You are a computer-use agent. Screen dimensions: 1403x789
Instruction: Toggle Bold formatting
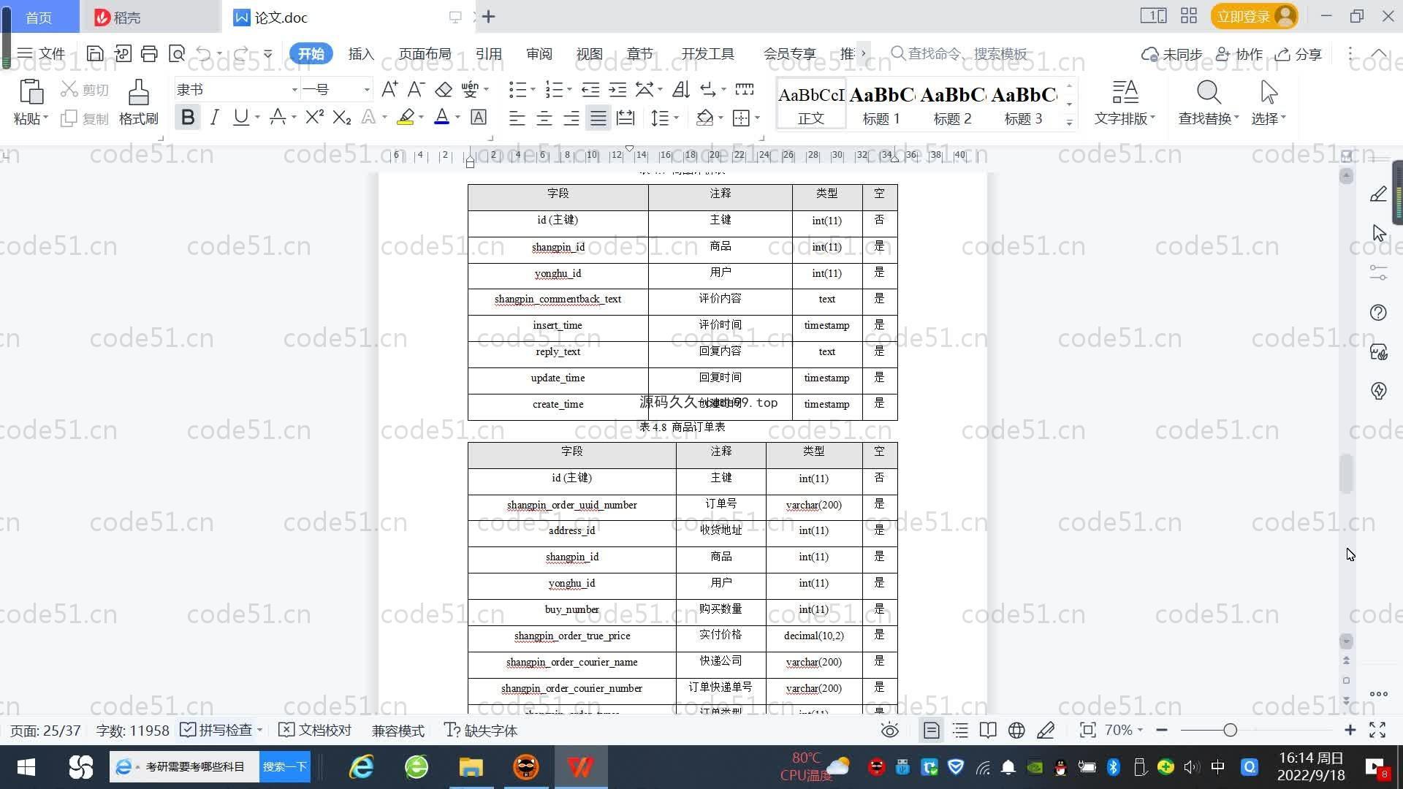click(188, 117)
